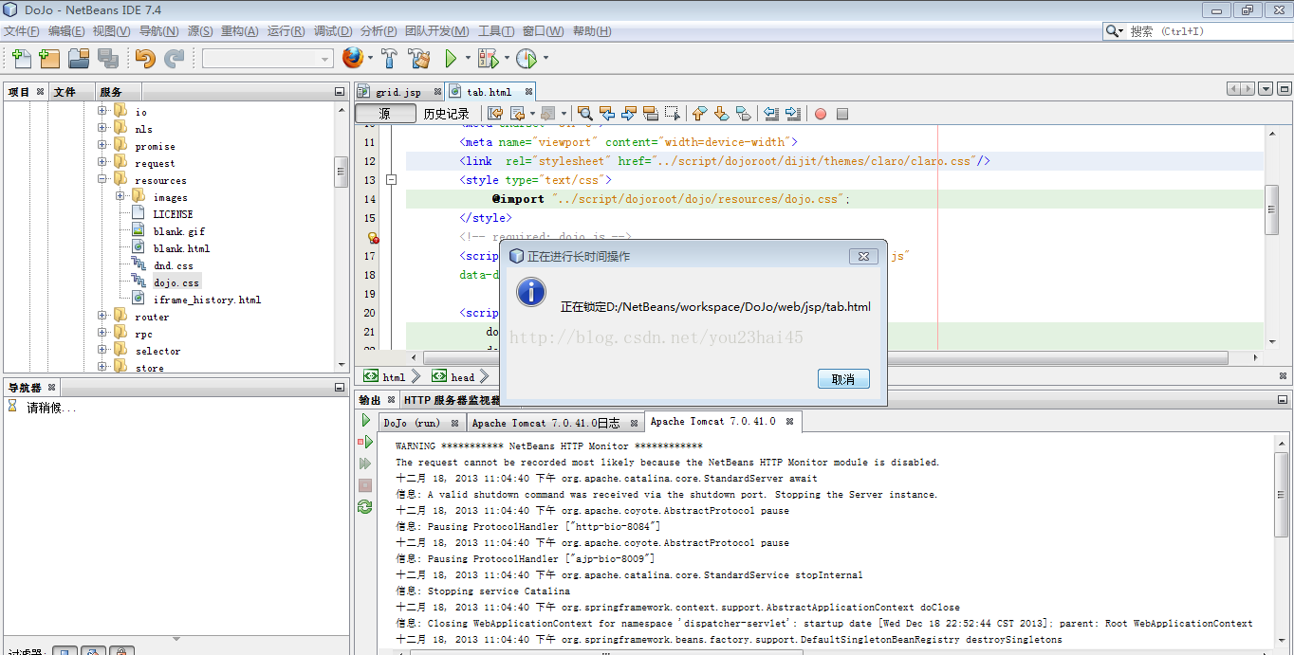The width and height of the screenshot is (1294, 655).
Task: Toggle Rectangular Selection icon
Action: coord(673,114)
